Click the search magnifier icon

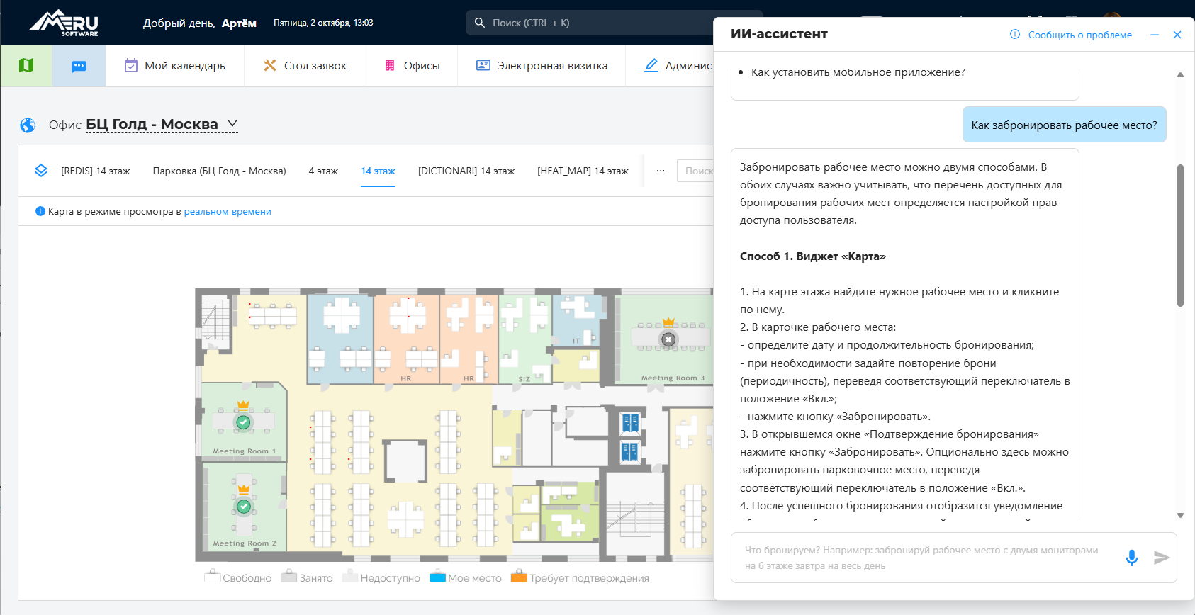pos(480,23)
